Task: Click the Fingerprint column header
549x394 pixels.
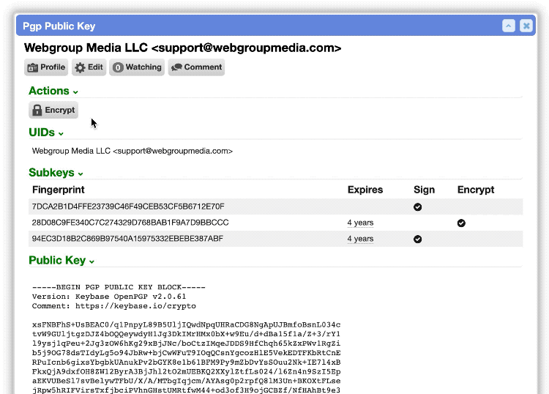Action: click(58, 190)
